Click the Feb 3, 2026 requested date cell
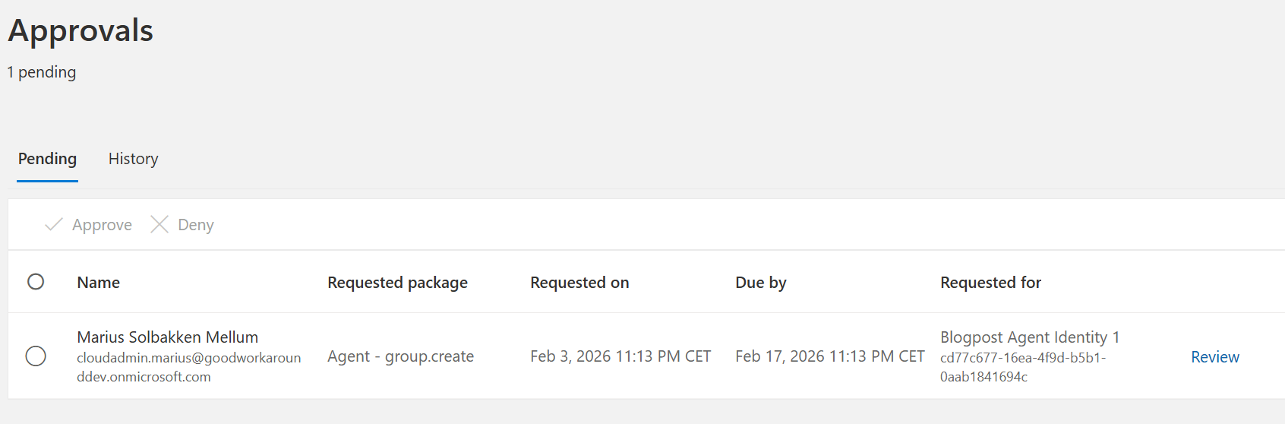The width and height of the screenshot is (1285, 424). coord(620,356)
